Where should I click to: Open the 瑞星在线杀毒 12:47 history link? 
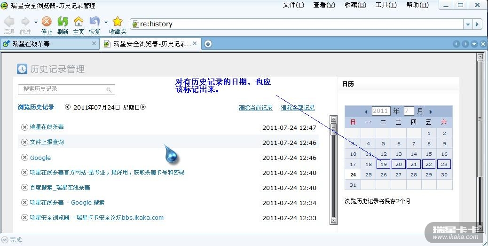pos(47,127)
